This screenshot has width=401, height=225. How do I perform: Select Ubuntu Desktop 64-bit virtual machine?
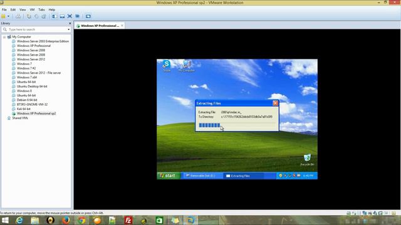pos(32,86)
